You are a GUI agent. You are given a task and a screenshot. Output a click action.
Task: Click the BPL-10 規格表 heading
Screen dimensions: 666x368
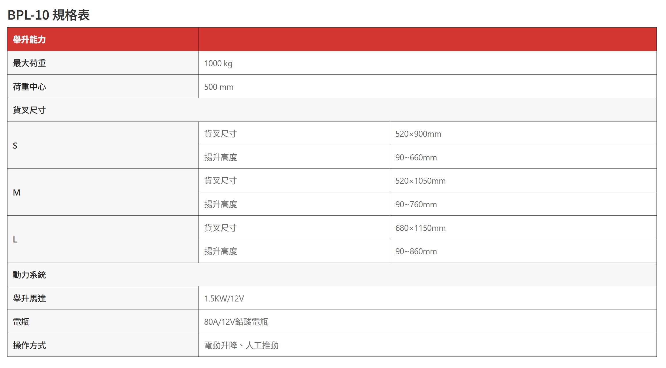coord(48,15)
